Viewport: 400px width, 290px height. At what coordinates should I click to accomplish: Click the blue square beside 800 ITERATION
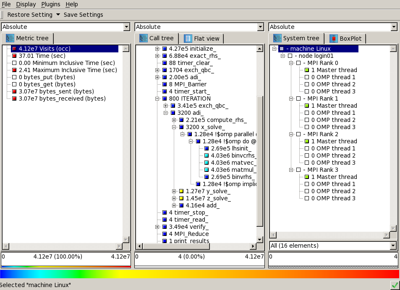165,98
